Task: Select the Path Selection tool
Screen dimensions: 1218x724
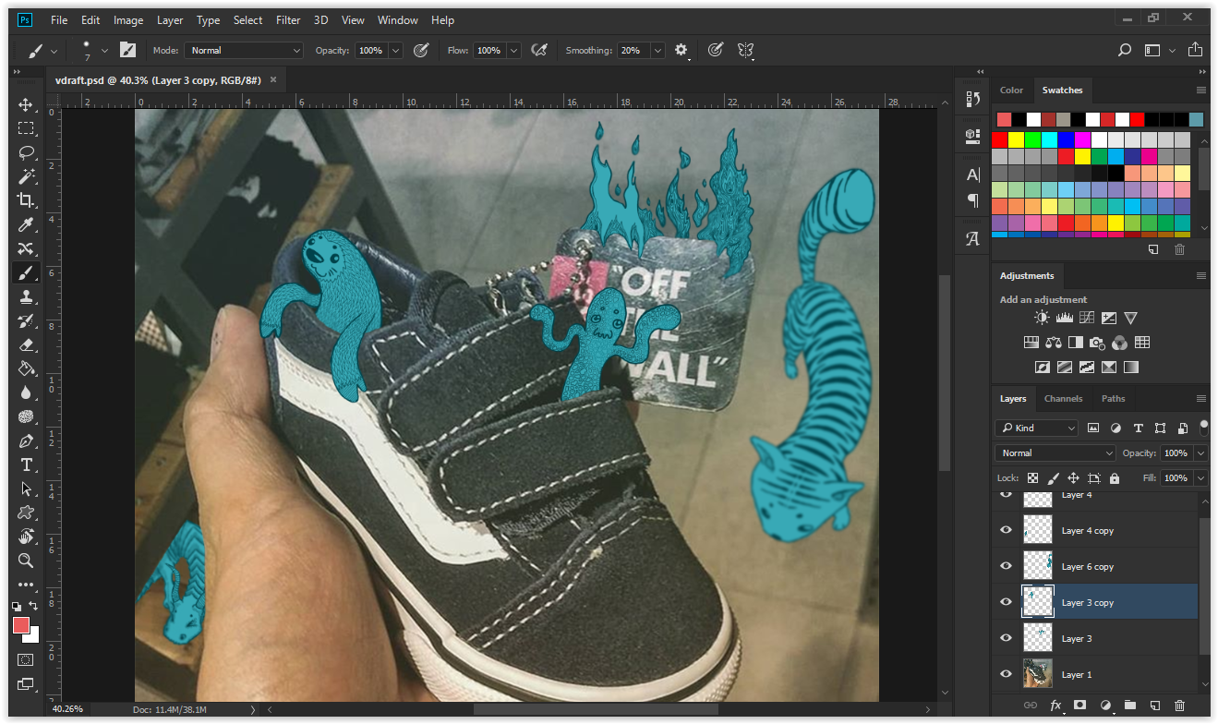Action: click(26, 489)
